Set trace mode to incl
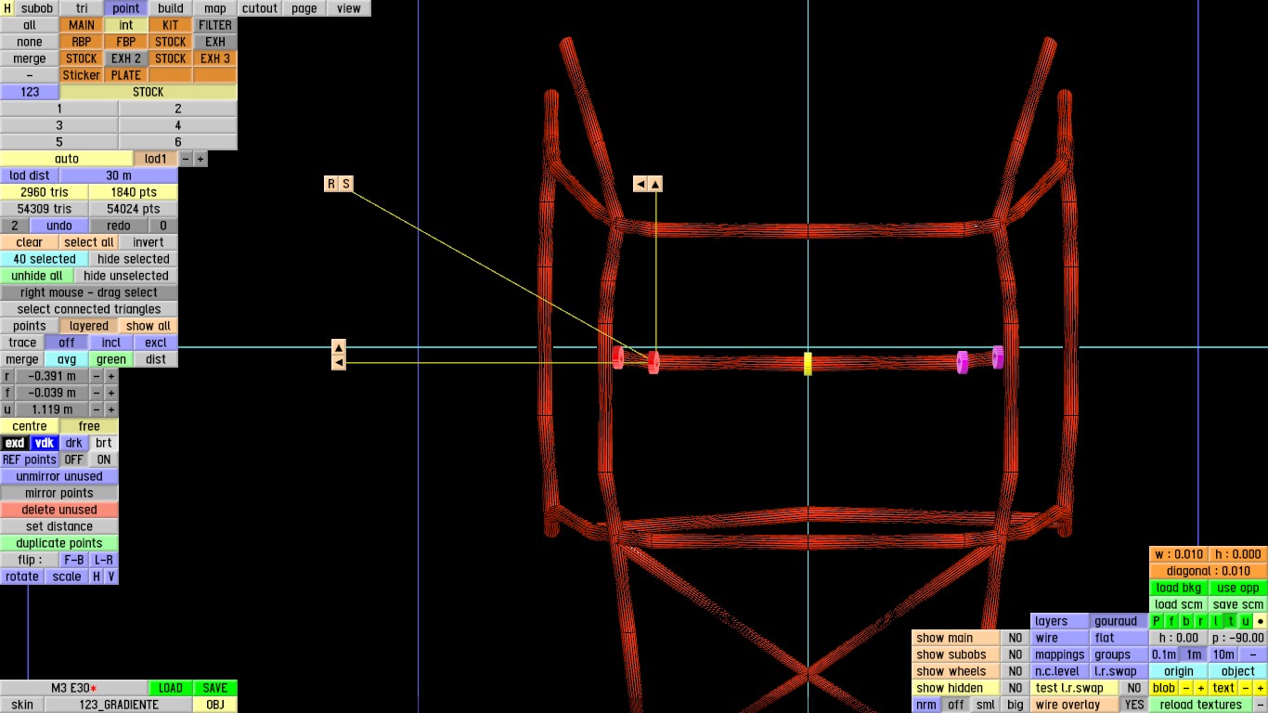The height and width of the screenshot is (713, 1268). 111,343
